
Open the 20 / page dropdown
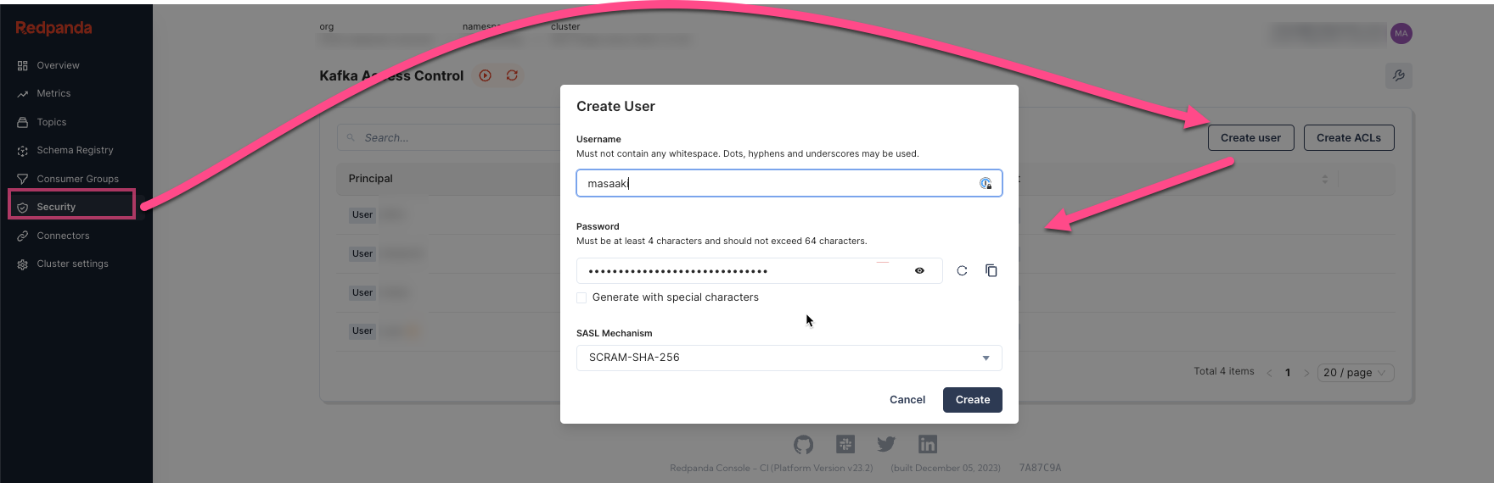(x=1356, y=373)
